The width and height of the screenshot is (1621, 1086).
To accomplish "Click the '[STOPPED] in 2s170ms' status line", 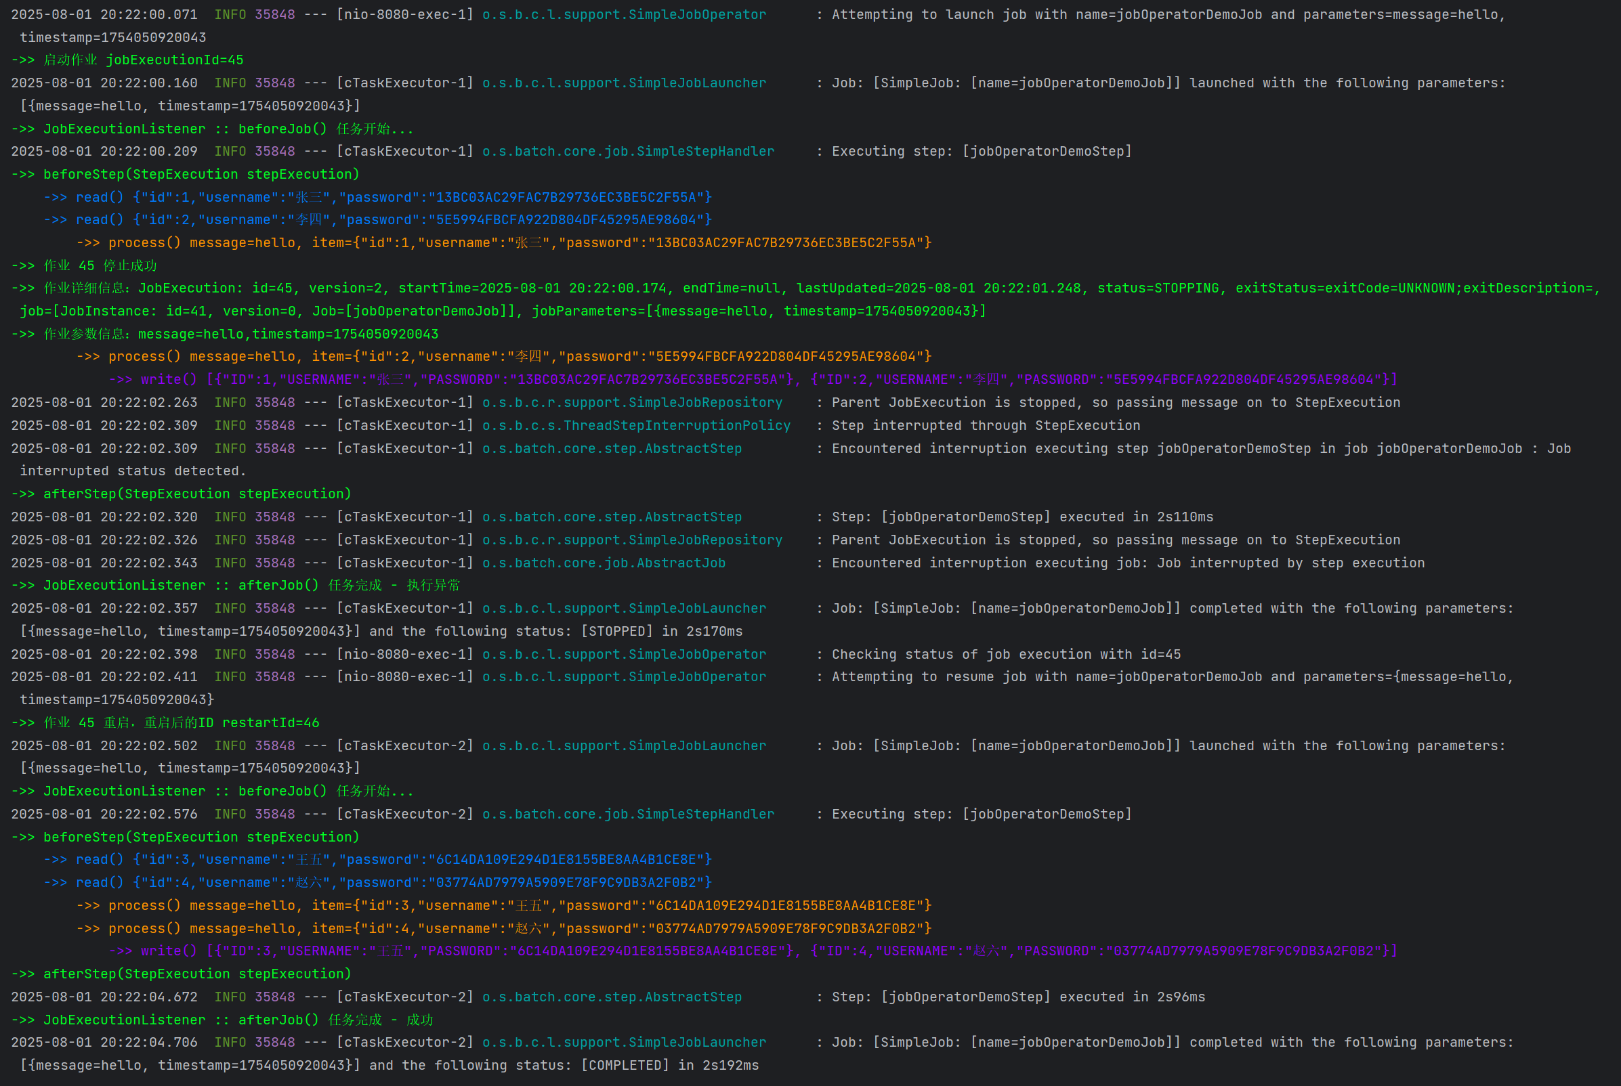I will click(662, 632).
